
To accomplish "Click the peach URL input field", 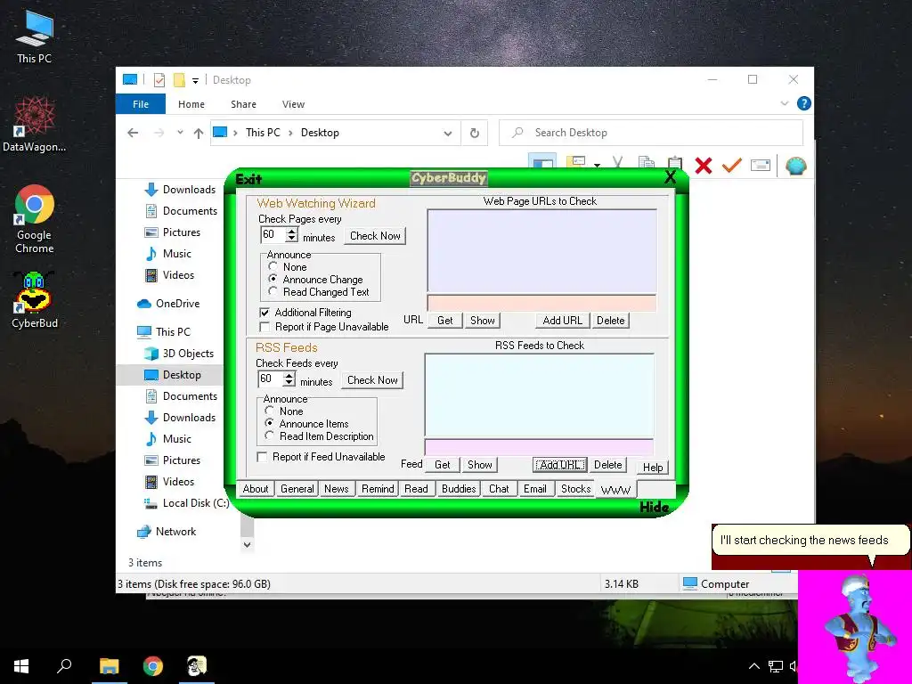I will tap(541, 303).
